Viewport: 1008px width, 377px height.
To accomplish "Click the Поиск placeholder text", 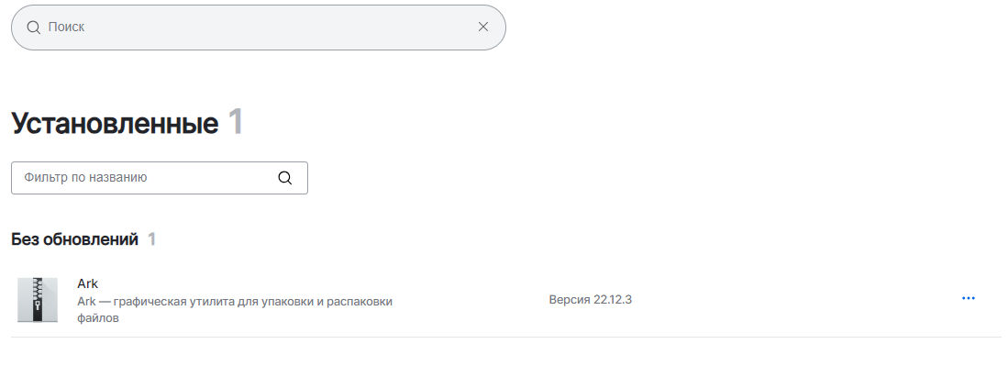I will 66,28.
